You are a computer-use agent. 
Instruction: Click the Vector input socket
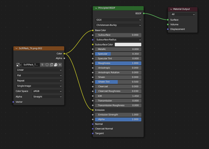13,102
